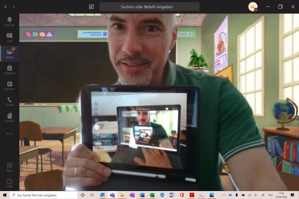
Task: Open the profile avatar menu
Action: coord(253,6)
